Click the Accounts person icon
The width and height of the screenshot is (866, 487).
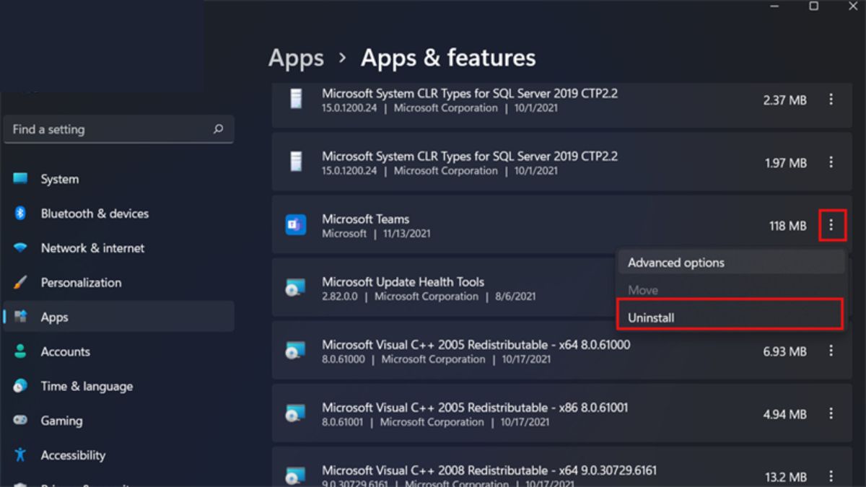click(20, 352)
